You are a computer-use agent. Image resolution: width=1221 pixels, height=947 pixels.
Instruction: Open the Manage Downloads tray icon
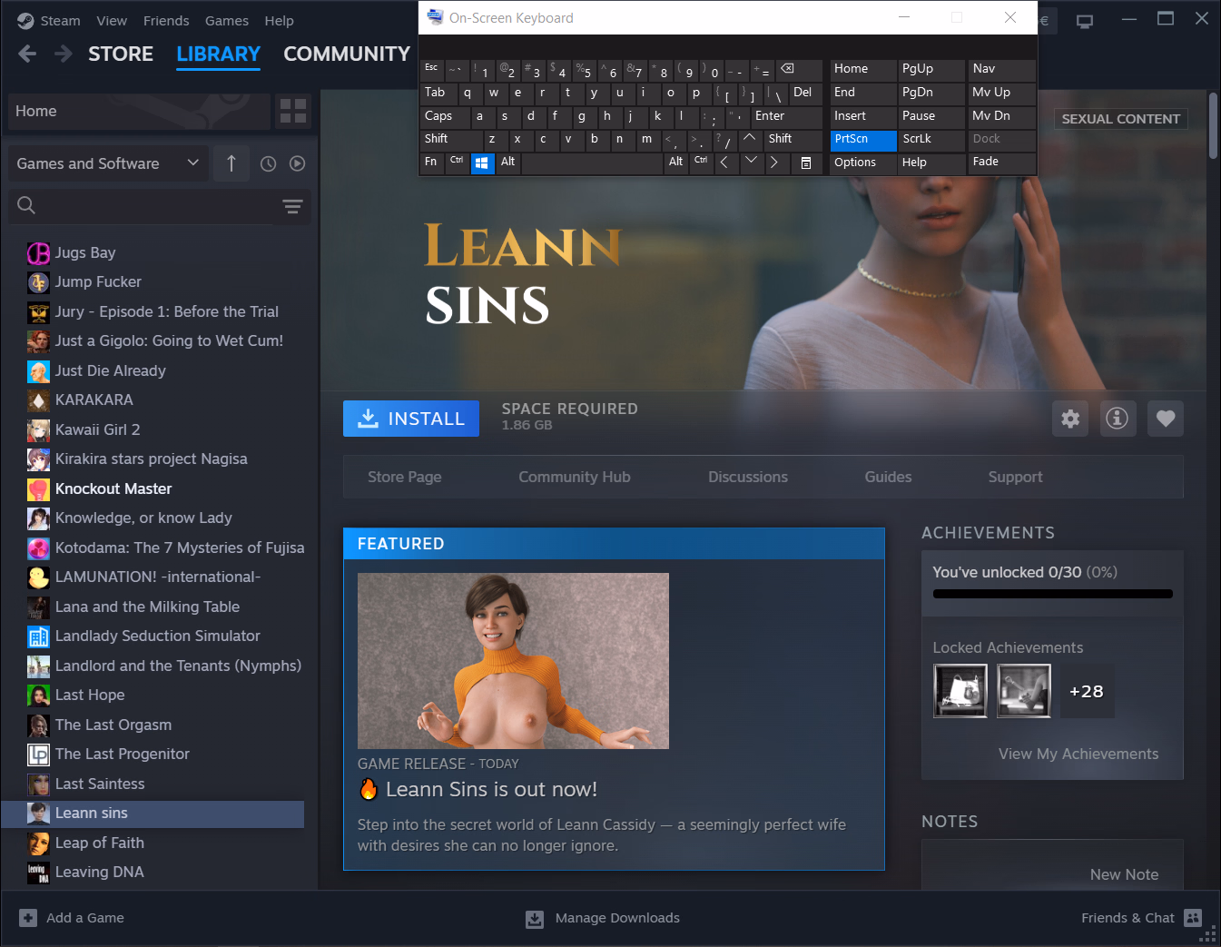(535, 919)
